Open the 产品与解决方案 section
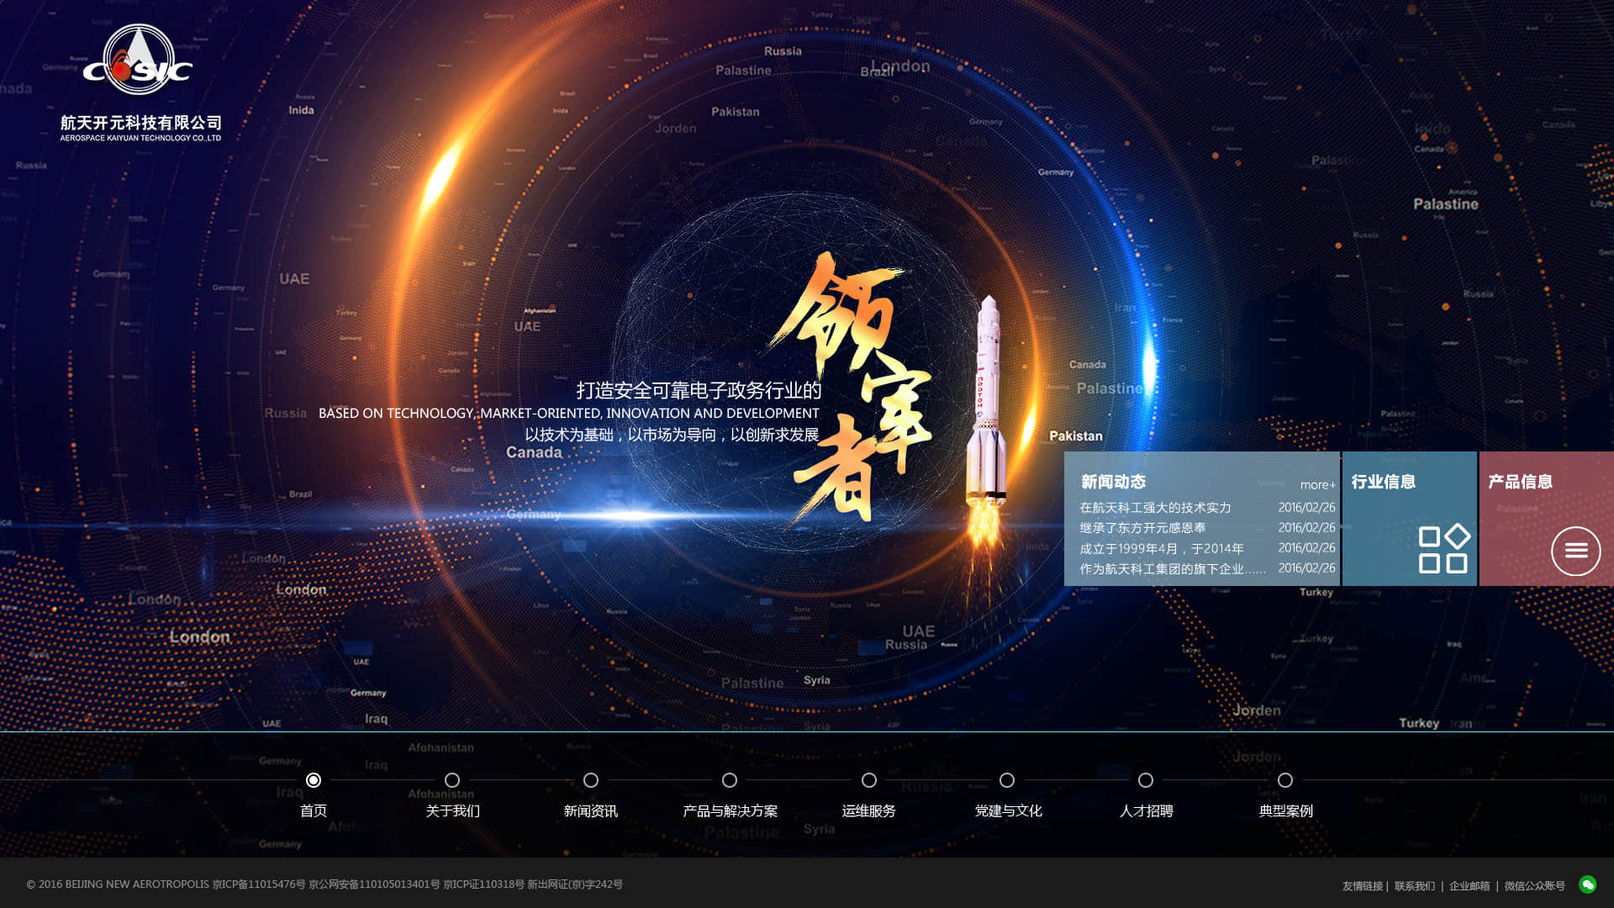Image resolution: width=1614 pixels, height=908 pixels. [x=730, y=811]
